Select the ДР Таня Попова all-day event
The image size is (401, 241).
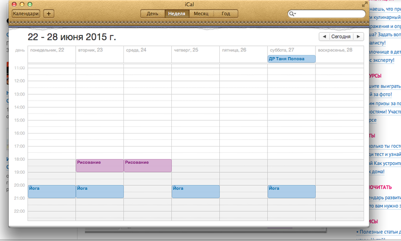[x=291, y=59]
